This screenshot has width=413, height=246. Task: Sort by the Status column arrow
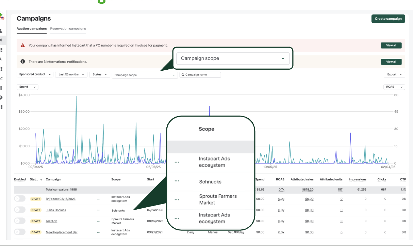tap(41, 179)
